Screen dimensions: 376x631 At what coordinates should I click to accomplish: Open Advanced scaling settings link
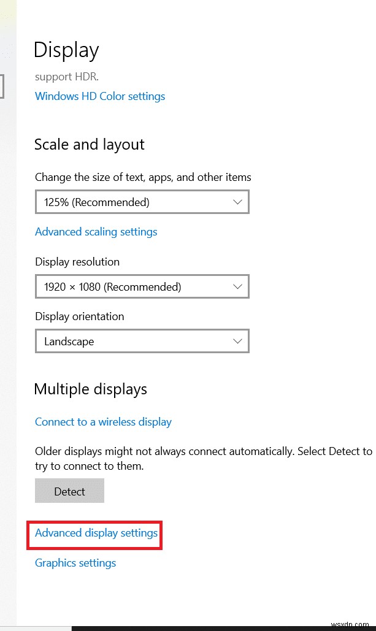pos(96,232)
